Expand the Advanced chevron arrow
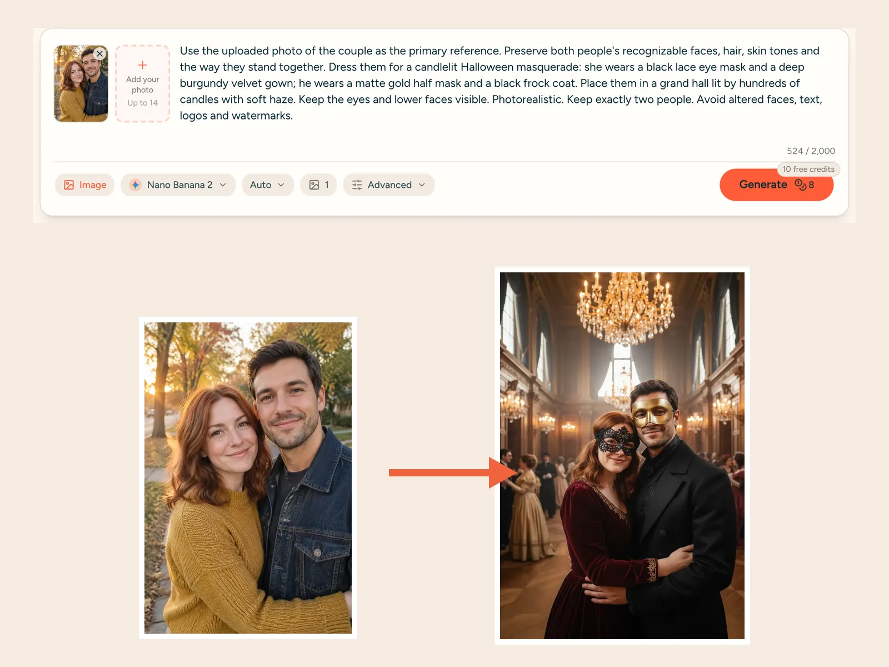The height and width of the screenshot is (667, 889). [422, 185]
